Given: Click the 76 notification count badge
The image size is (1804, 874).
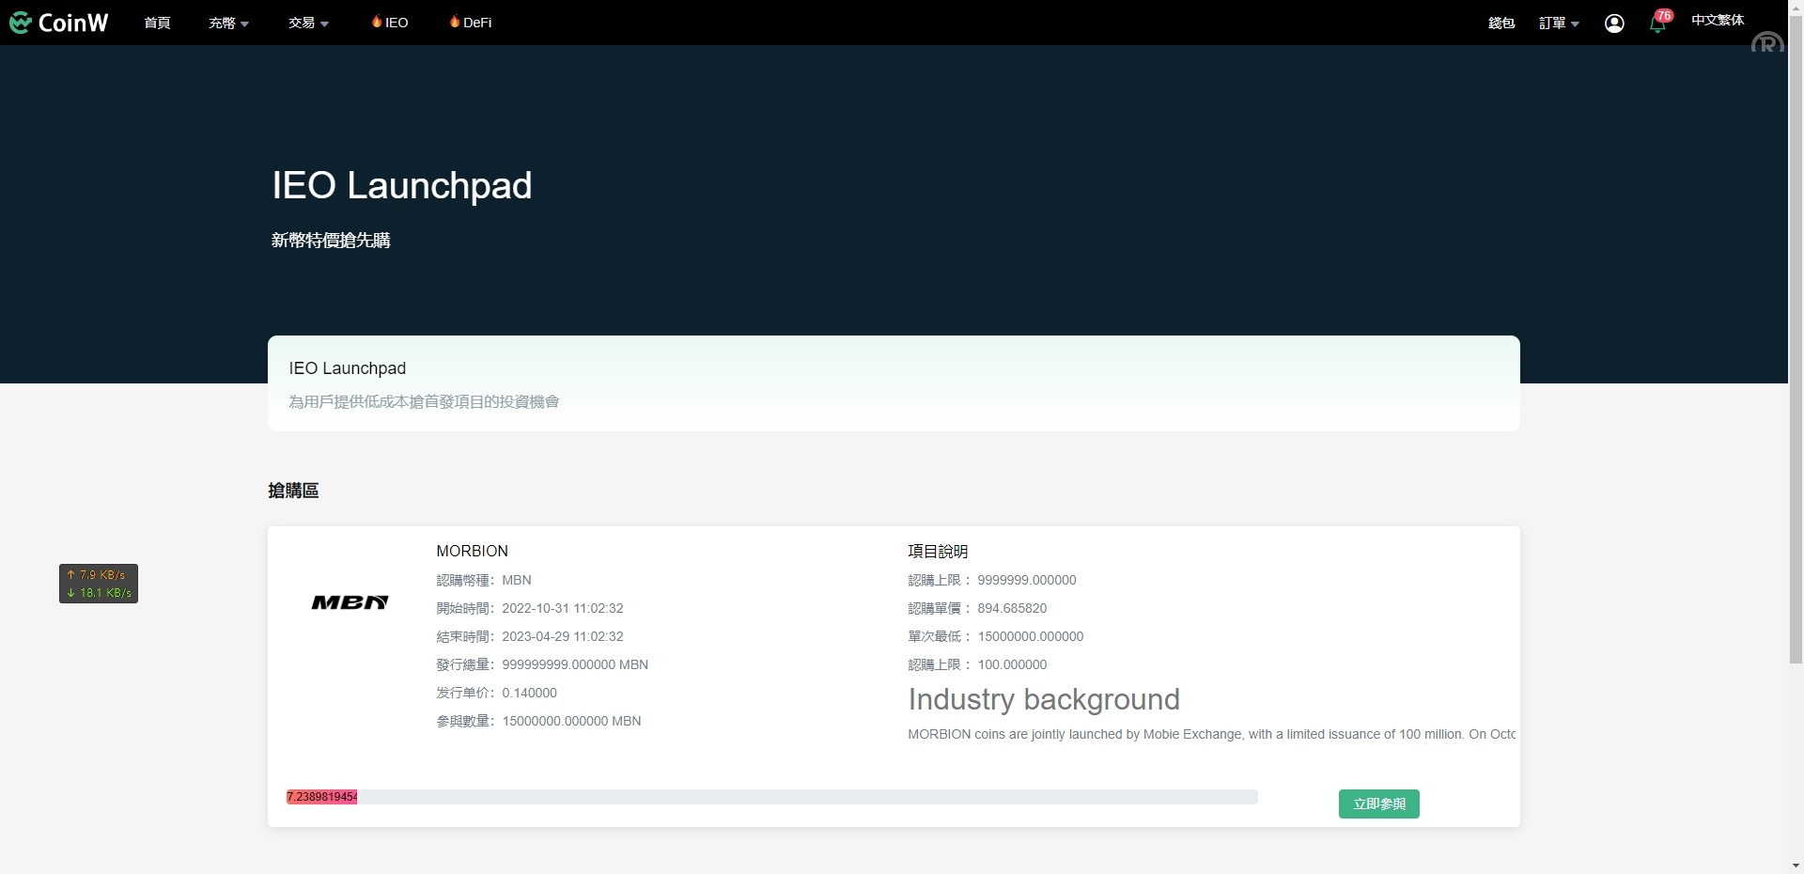Looking at the screenshot, I should coord(1664,15).
